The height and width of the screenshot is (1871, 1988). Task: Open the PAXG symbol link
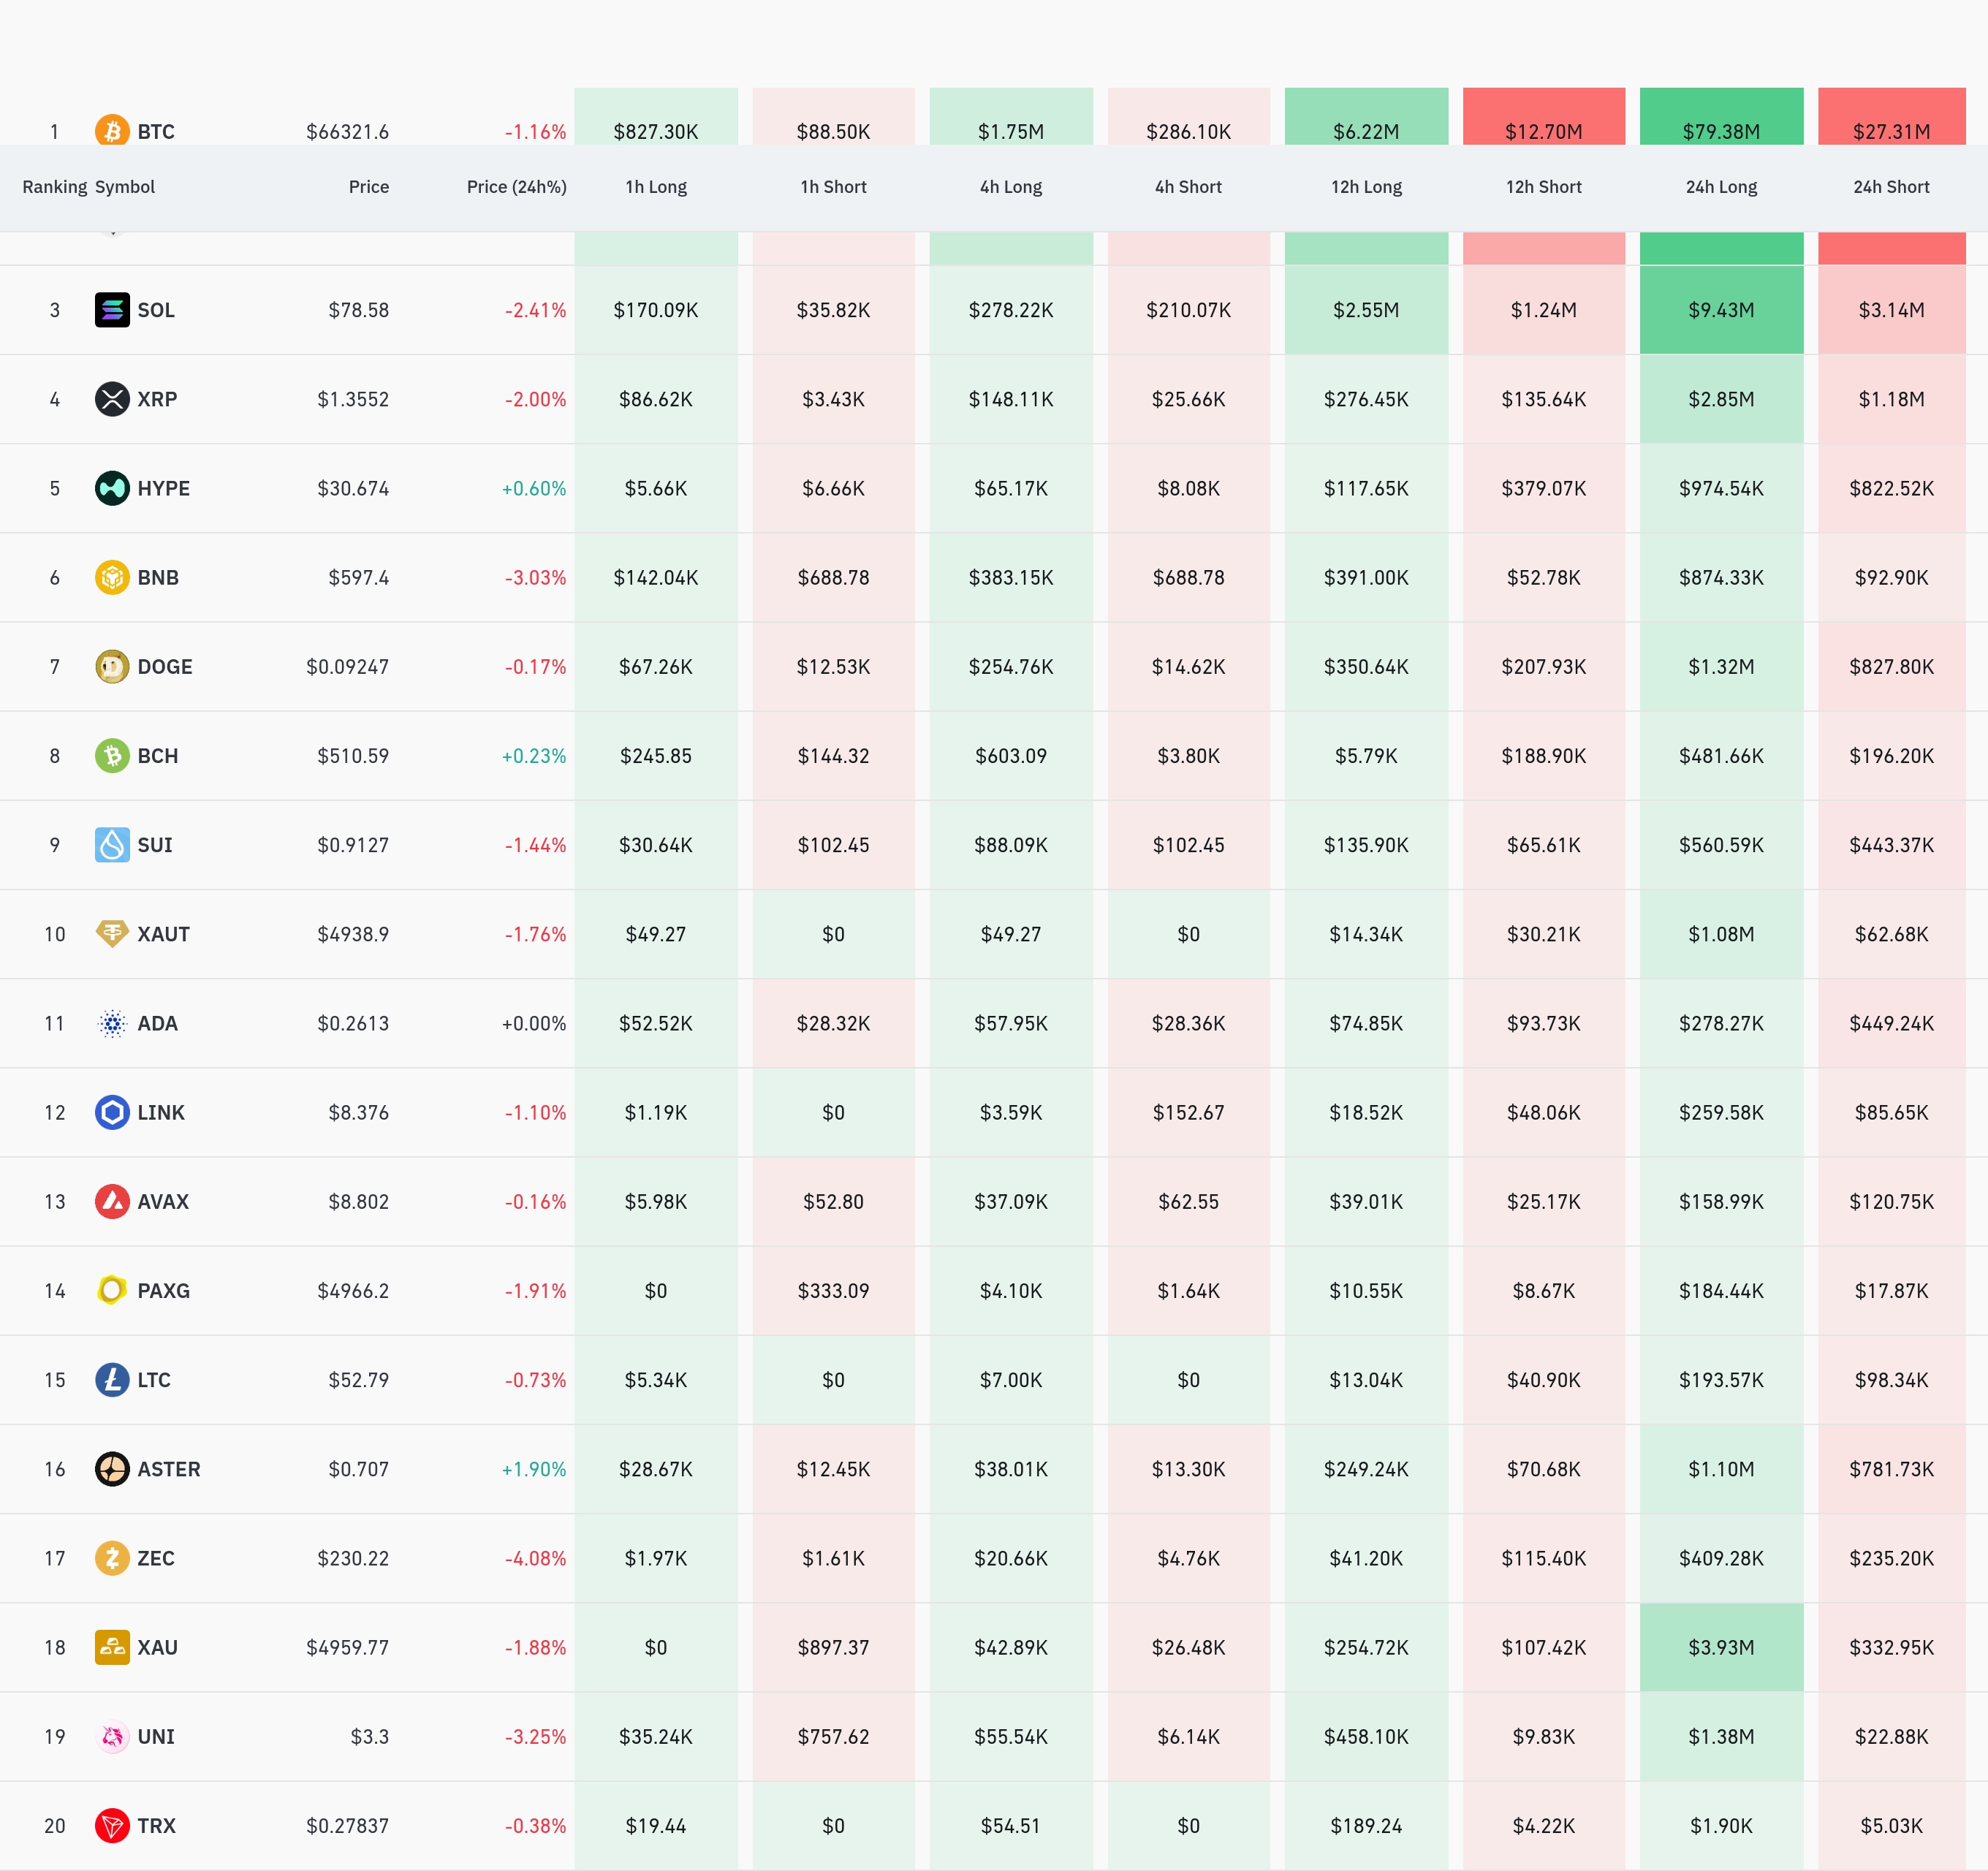point(163,1291)
